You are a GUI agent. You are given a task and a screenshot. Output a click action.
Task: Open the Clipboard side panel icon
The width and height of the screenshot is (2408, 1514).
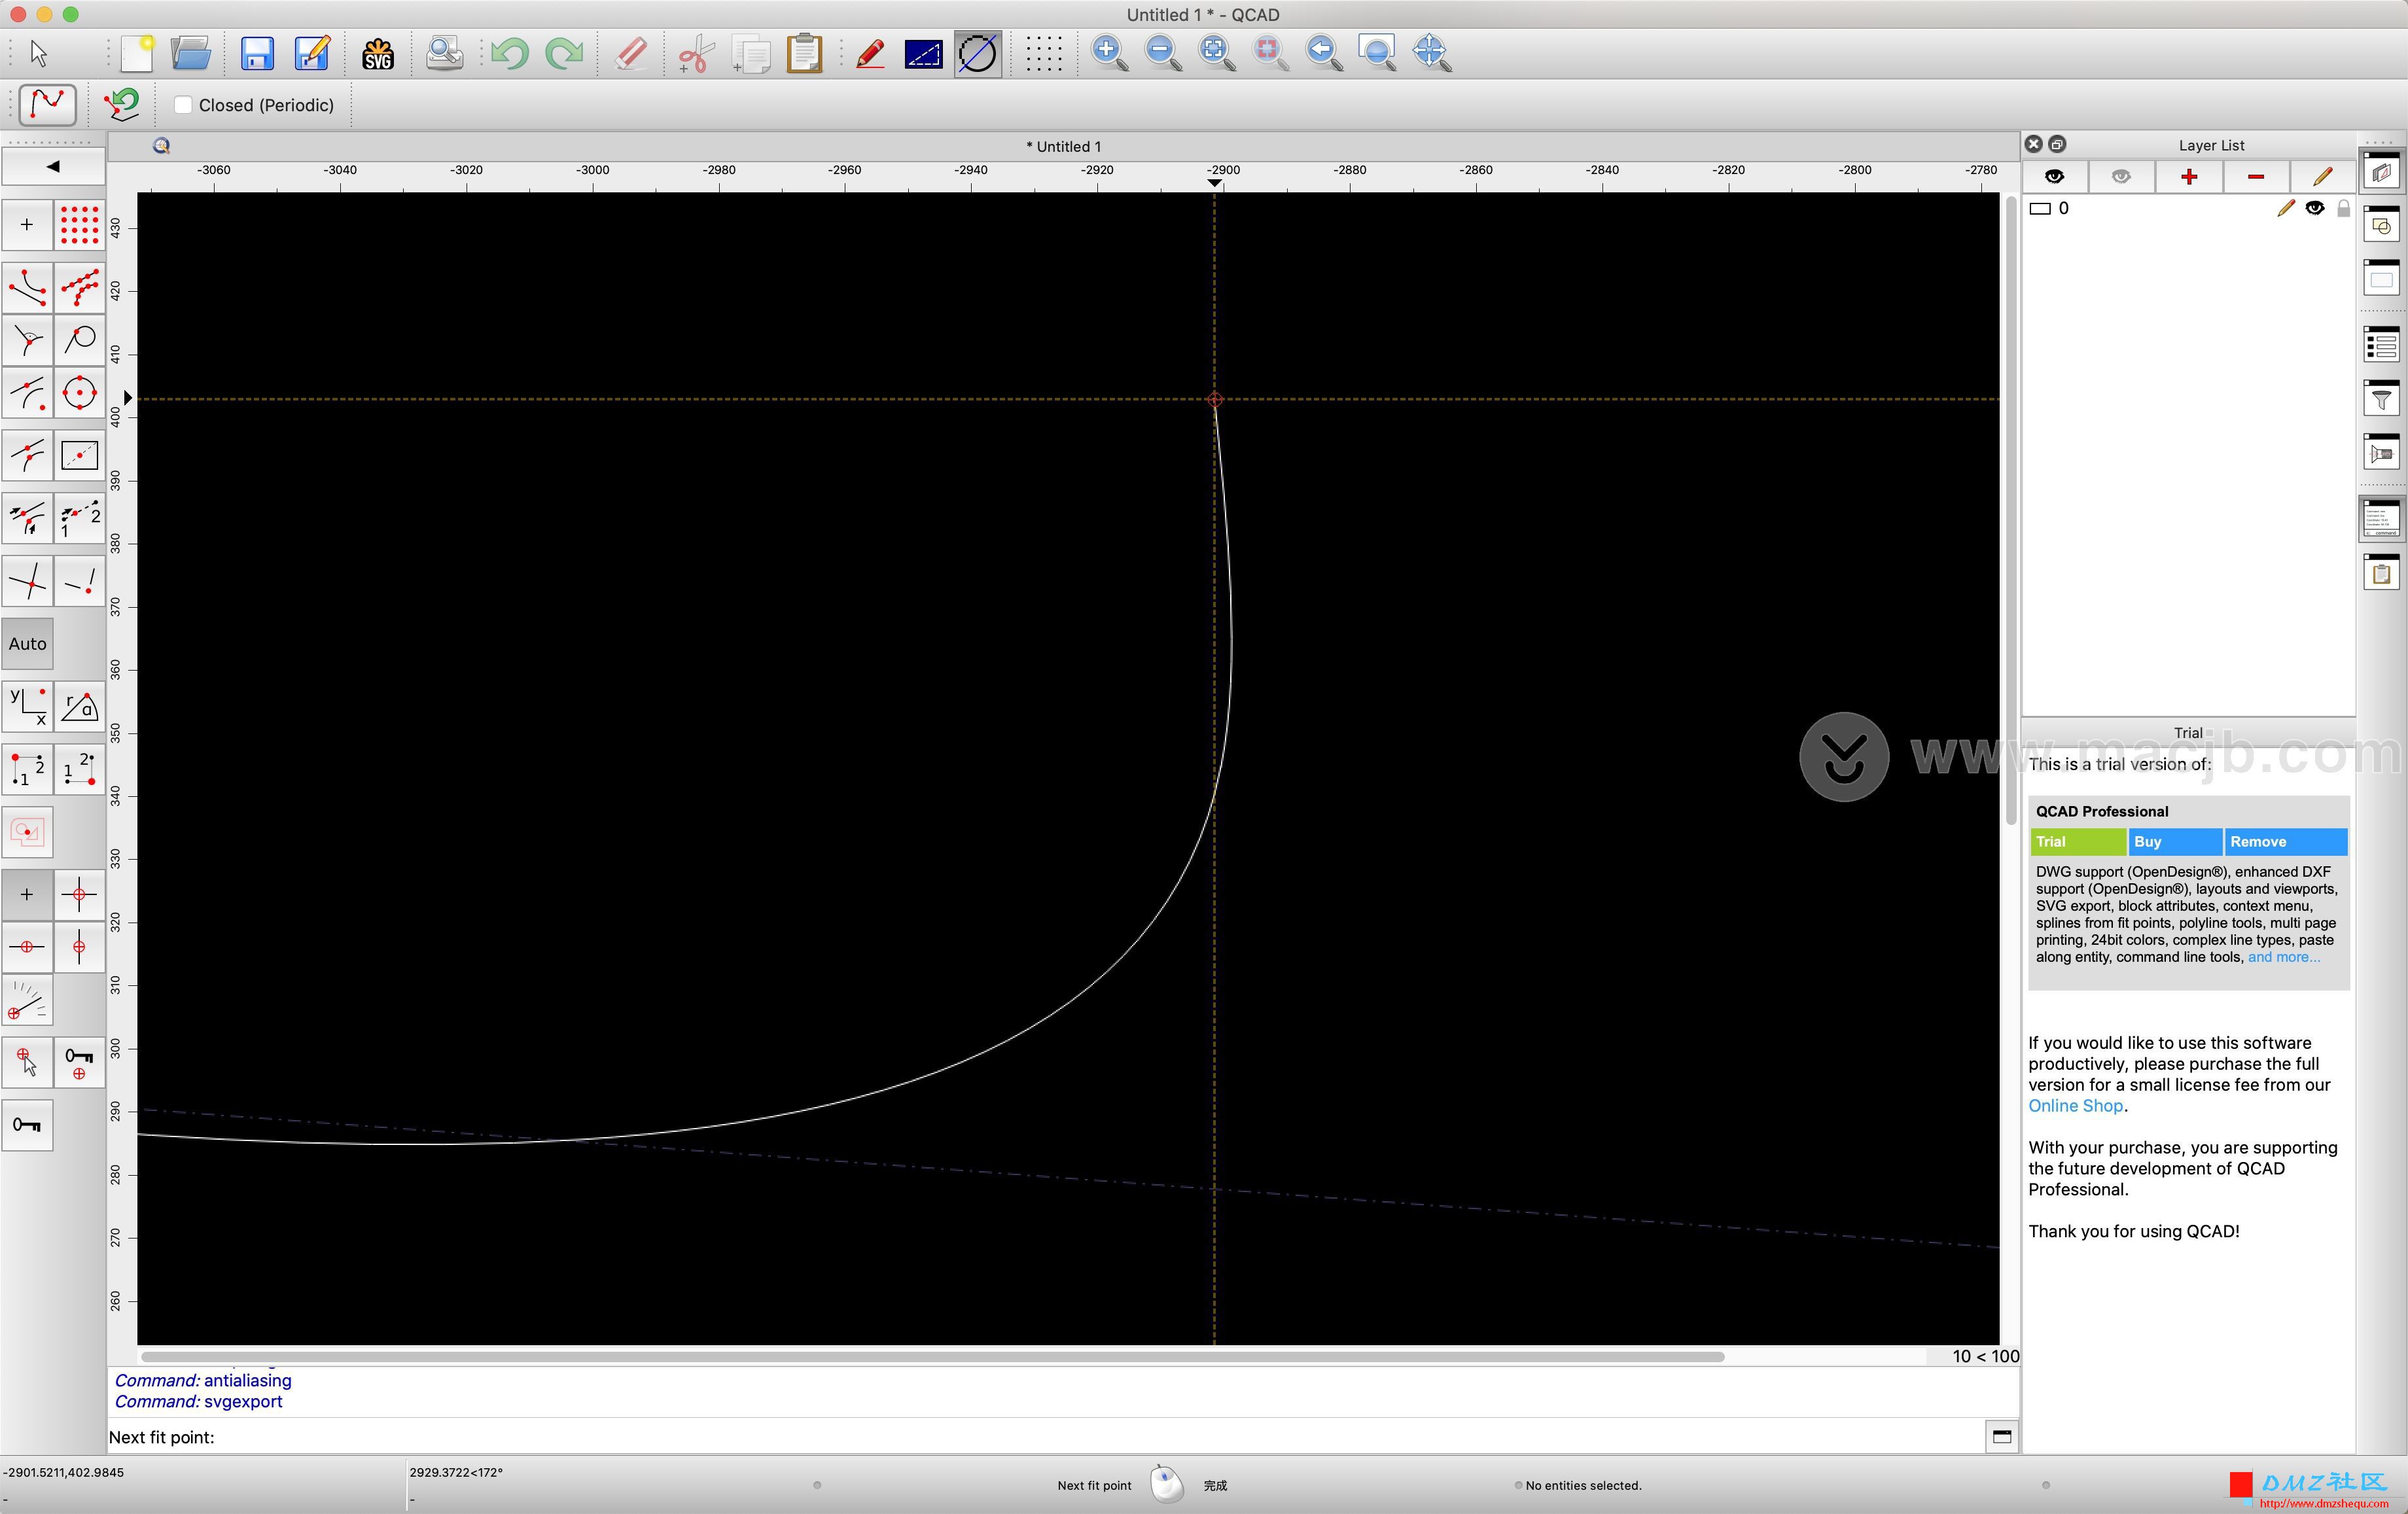(2382, 573)
